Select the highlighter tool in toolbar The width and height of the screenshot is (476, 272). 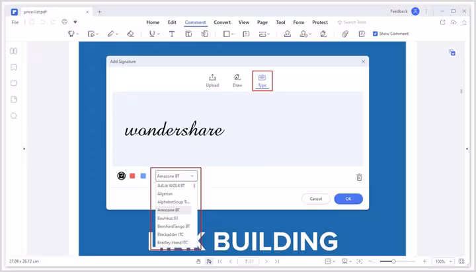[71, 34]
